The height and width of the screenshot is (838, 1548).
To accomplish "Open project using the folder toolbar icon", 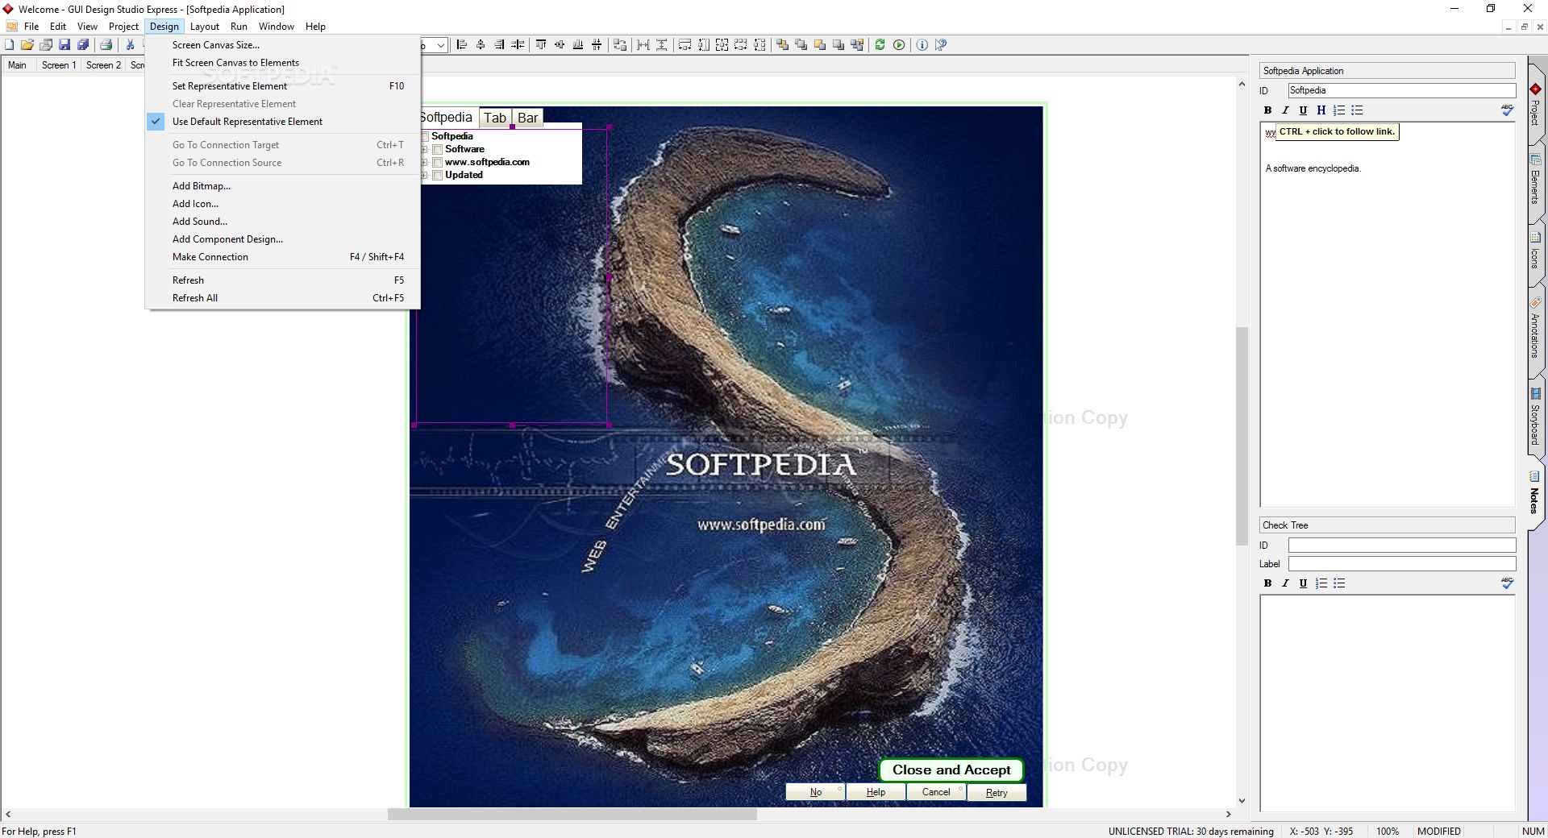I will pyautogui.click(x=27, y=45).
